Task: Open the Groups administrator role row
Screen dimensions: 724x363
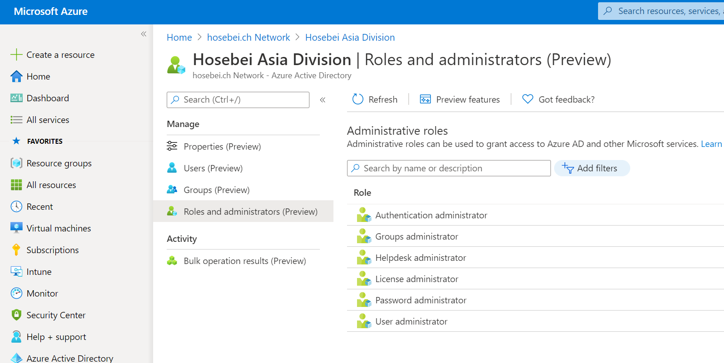Action: click(x=536, y=236)
